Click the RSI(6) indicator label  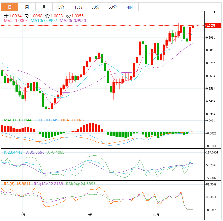(x=17, y=184)
